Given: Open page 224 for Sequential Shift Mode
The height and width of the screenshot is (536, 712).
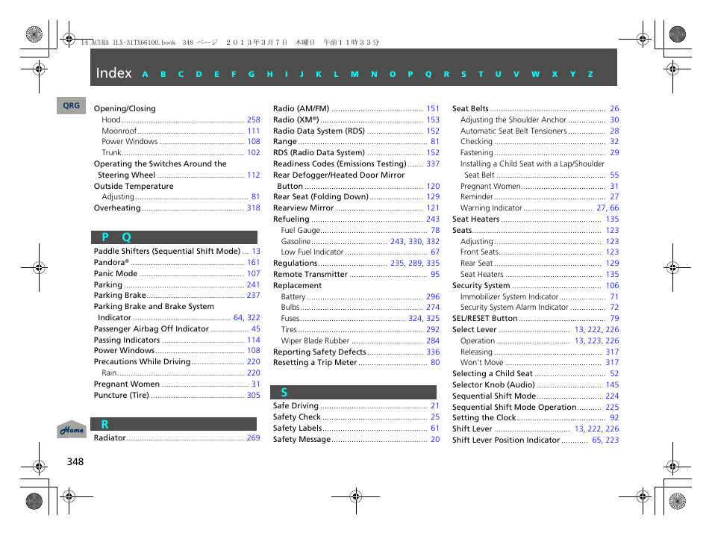Looking at the screenshot, I should coord(612,396).
